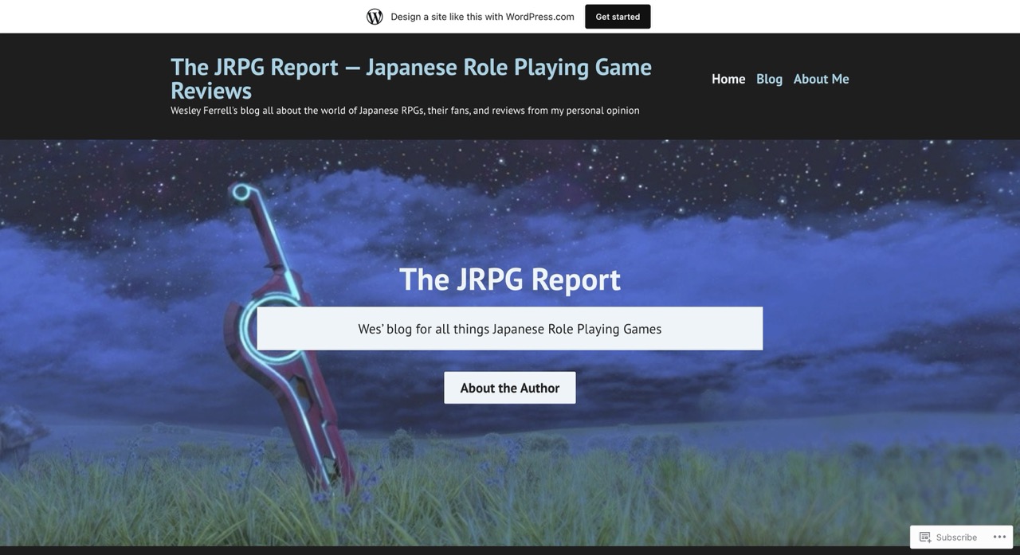Visit the About Me page
1020x555 pixels.
[821, 78]
